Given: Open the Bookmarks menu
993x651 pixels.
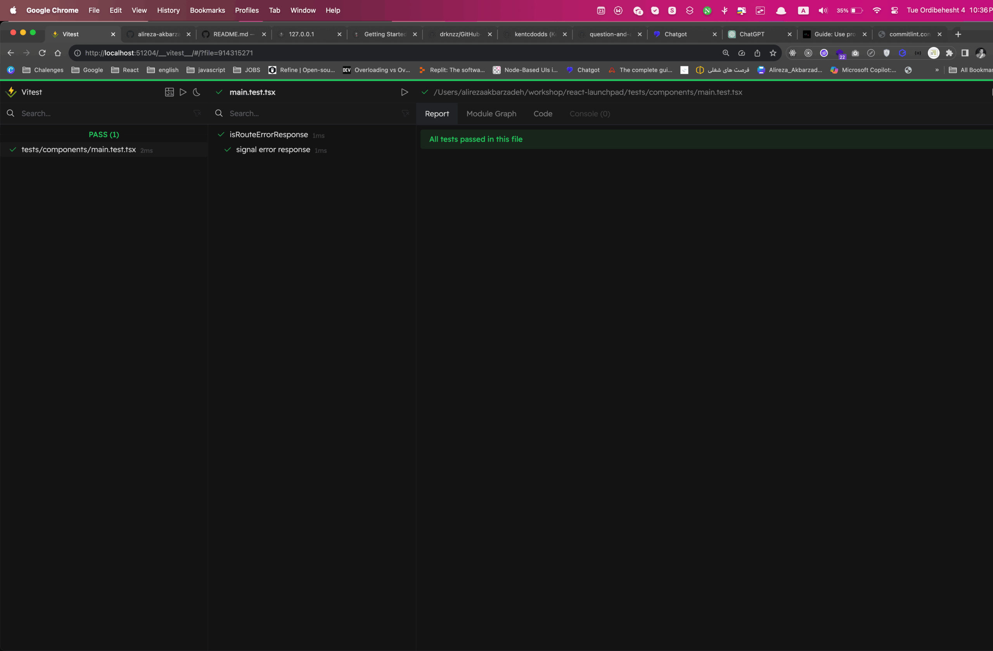Looking at the screenshot, I should [208, 10].
